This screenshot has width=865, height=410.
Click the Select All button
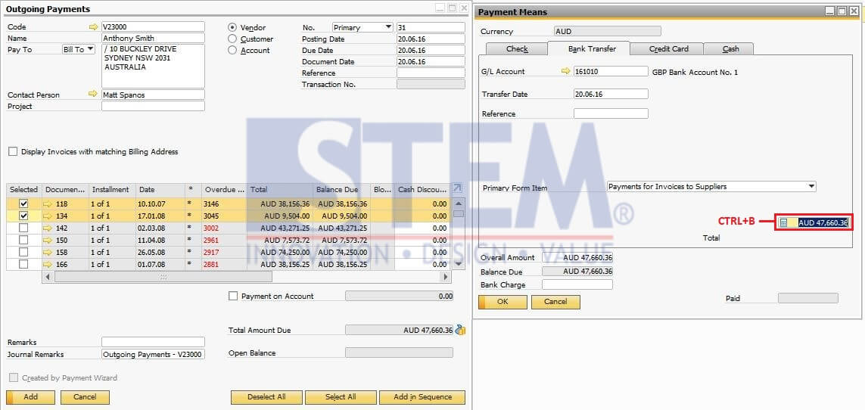point(341,397)
